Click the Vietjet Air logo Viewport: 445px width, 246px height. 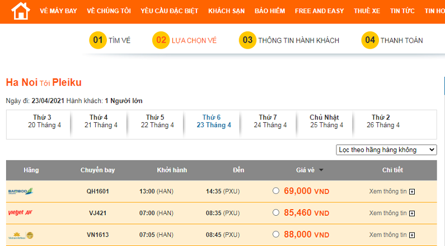coord(20,213)
